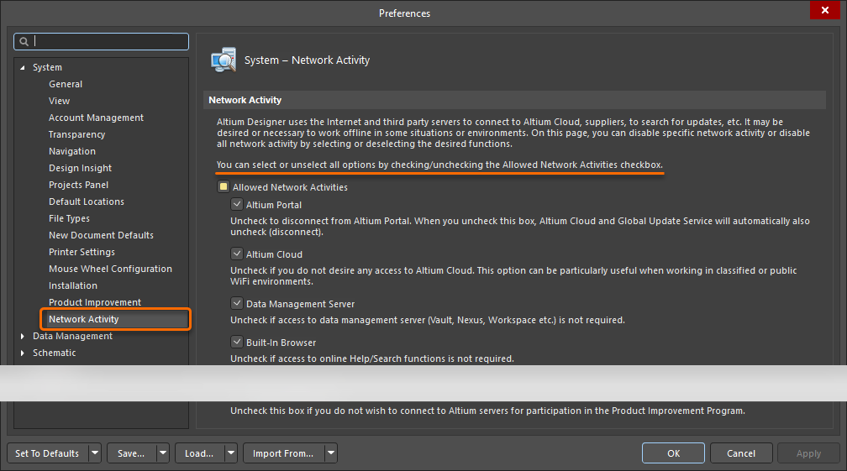Open the Load dropdown arrow
The height and width of the screenshot is (471, 847).
point(230,453)
